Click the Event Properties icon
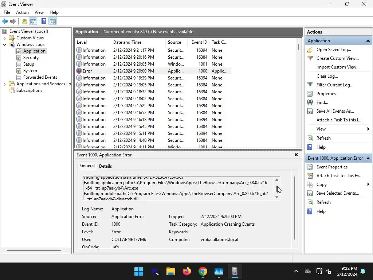373x280 pixels. [x=310, y=167]
